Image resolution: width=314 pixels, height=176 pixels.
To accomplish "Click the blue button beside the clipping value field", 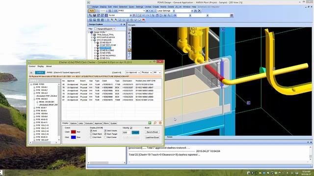I will point(135,132).
